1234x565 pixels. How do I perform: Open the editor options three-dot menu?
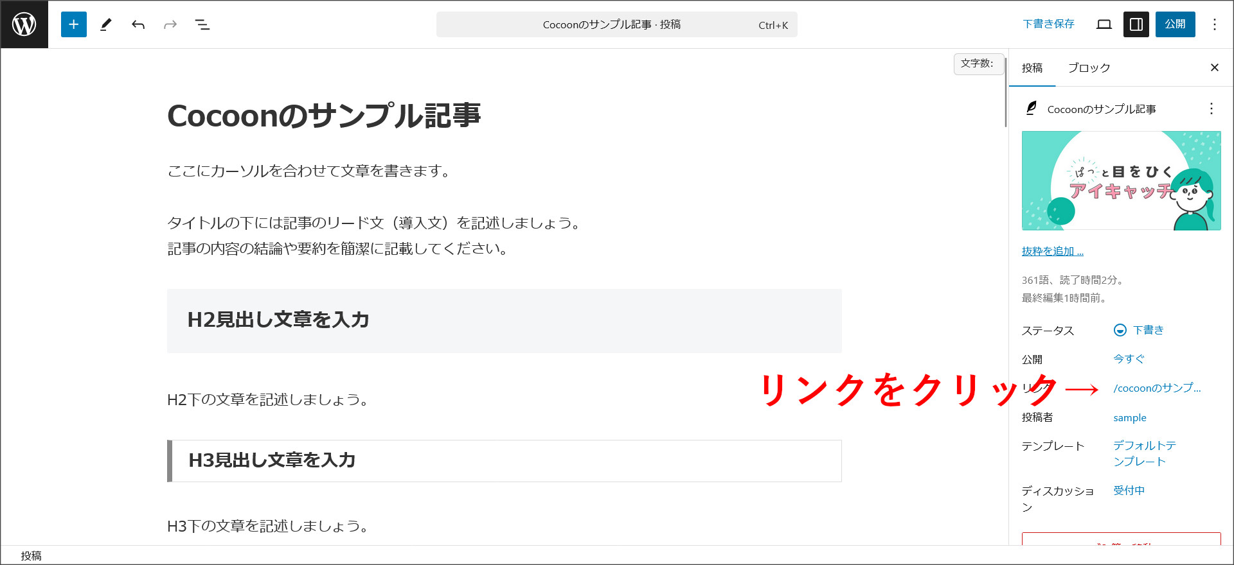[1215, 24]
